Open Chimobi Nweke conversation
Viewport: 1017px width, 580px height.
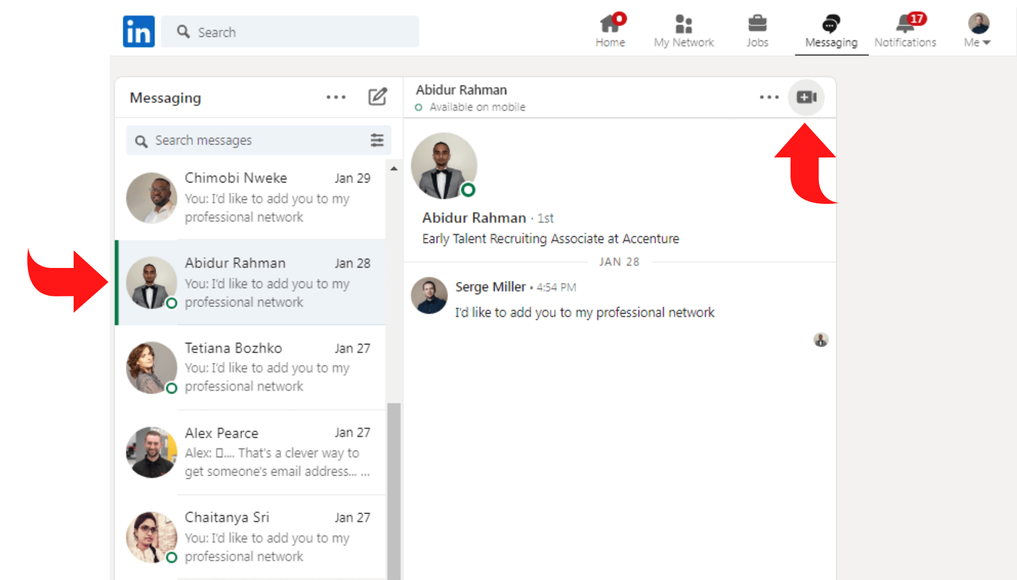pos(250,198)
